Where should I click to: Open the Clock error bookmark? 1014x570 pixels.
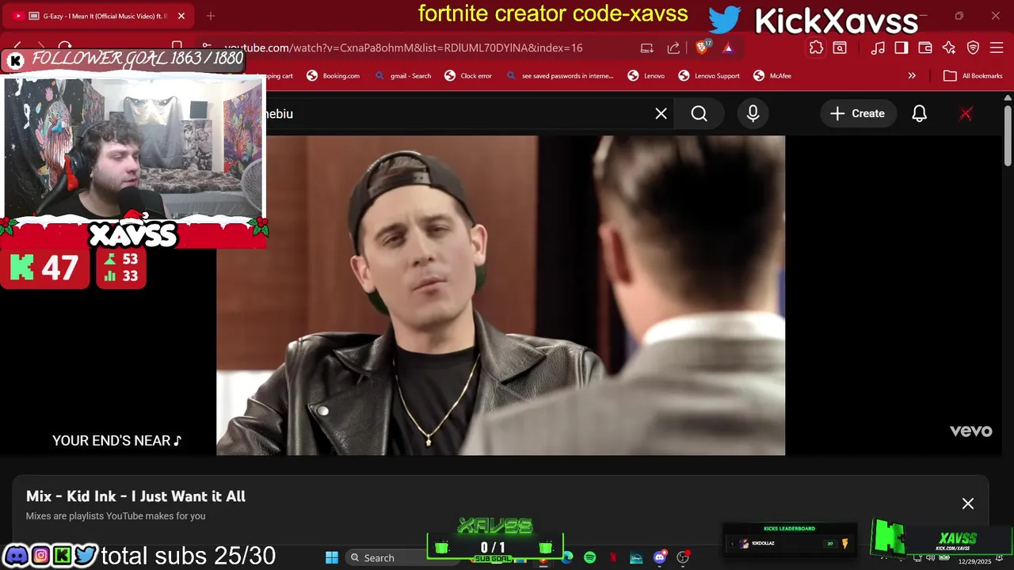pos(468,76)
